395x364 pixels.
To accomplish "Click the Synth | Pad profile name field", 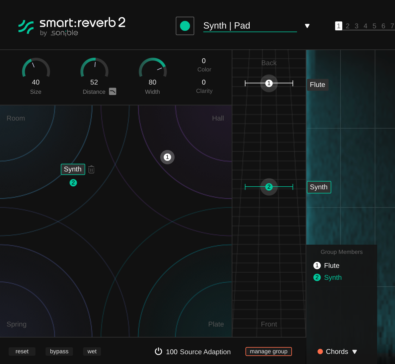I will click(250, 26).
